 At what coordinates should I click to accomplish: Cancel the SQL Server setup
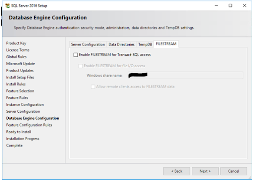point(233,171)
